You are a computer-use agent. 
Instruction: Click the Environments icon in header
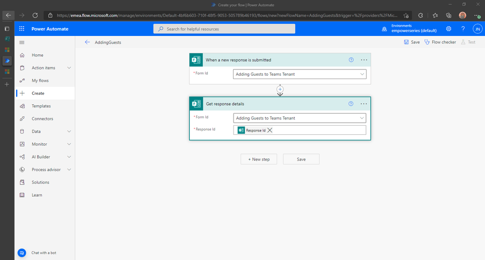coord(384,29)
